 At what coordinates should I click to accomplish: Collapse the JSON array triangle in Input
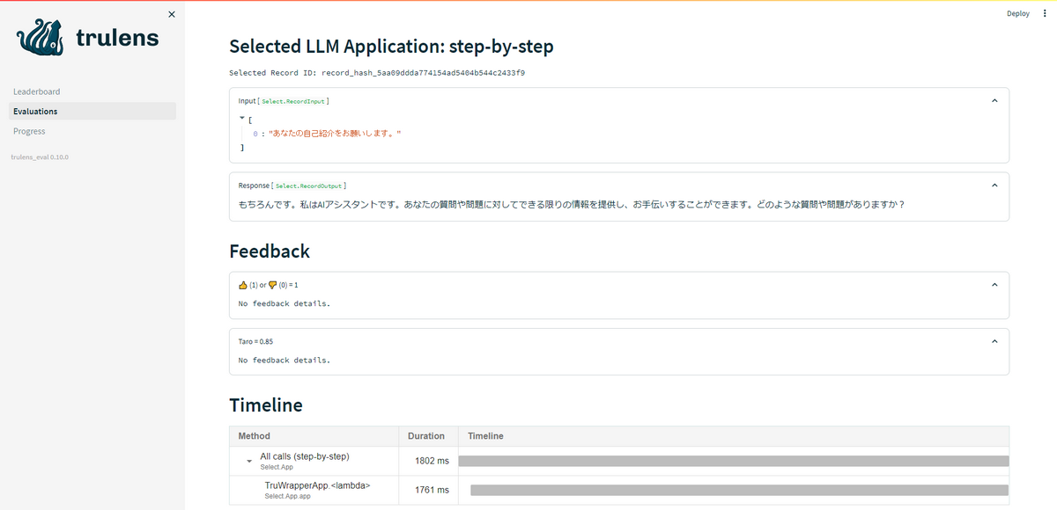(242, 118)
